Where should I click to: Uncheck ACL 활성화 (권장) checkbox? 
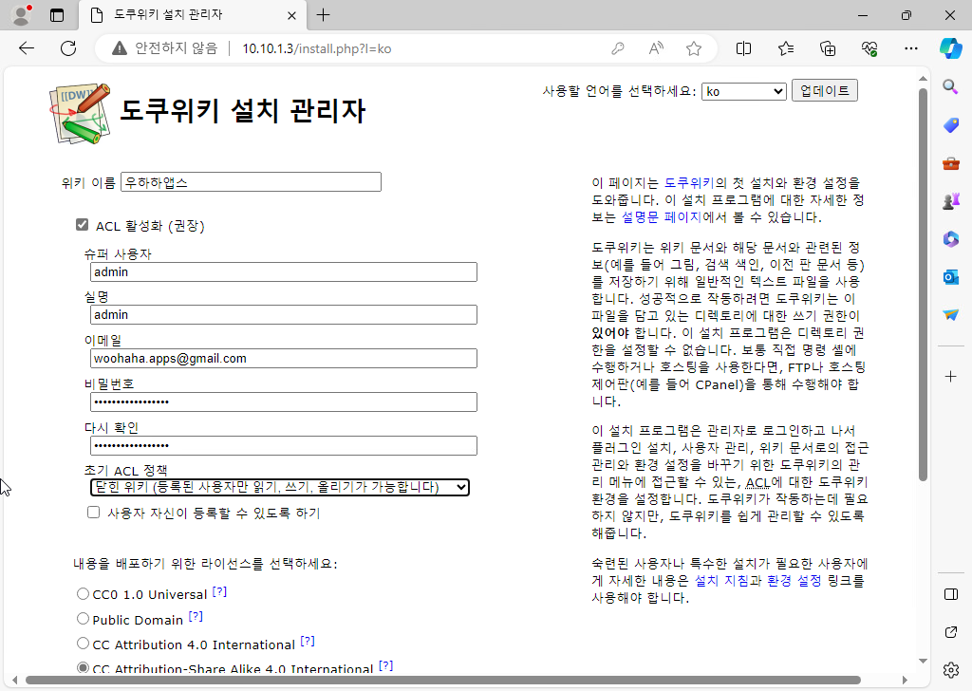pos(82,224)
